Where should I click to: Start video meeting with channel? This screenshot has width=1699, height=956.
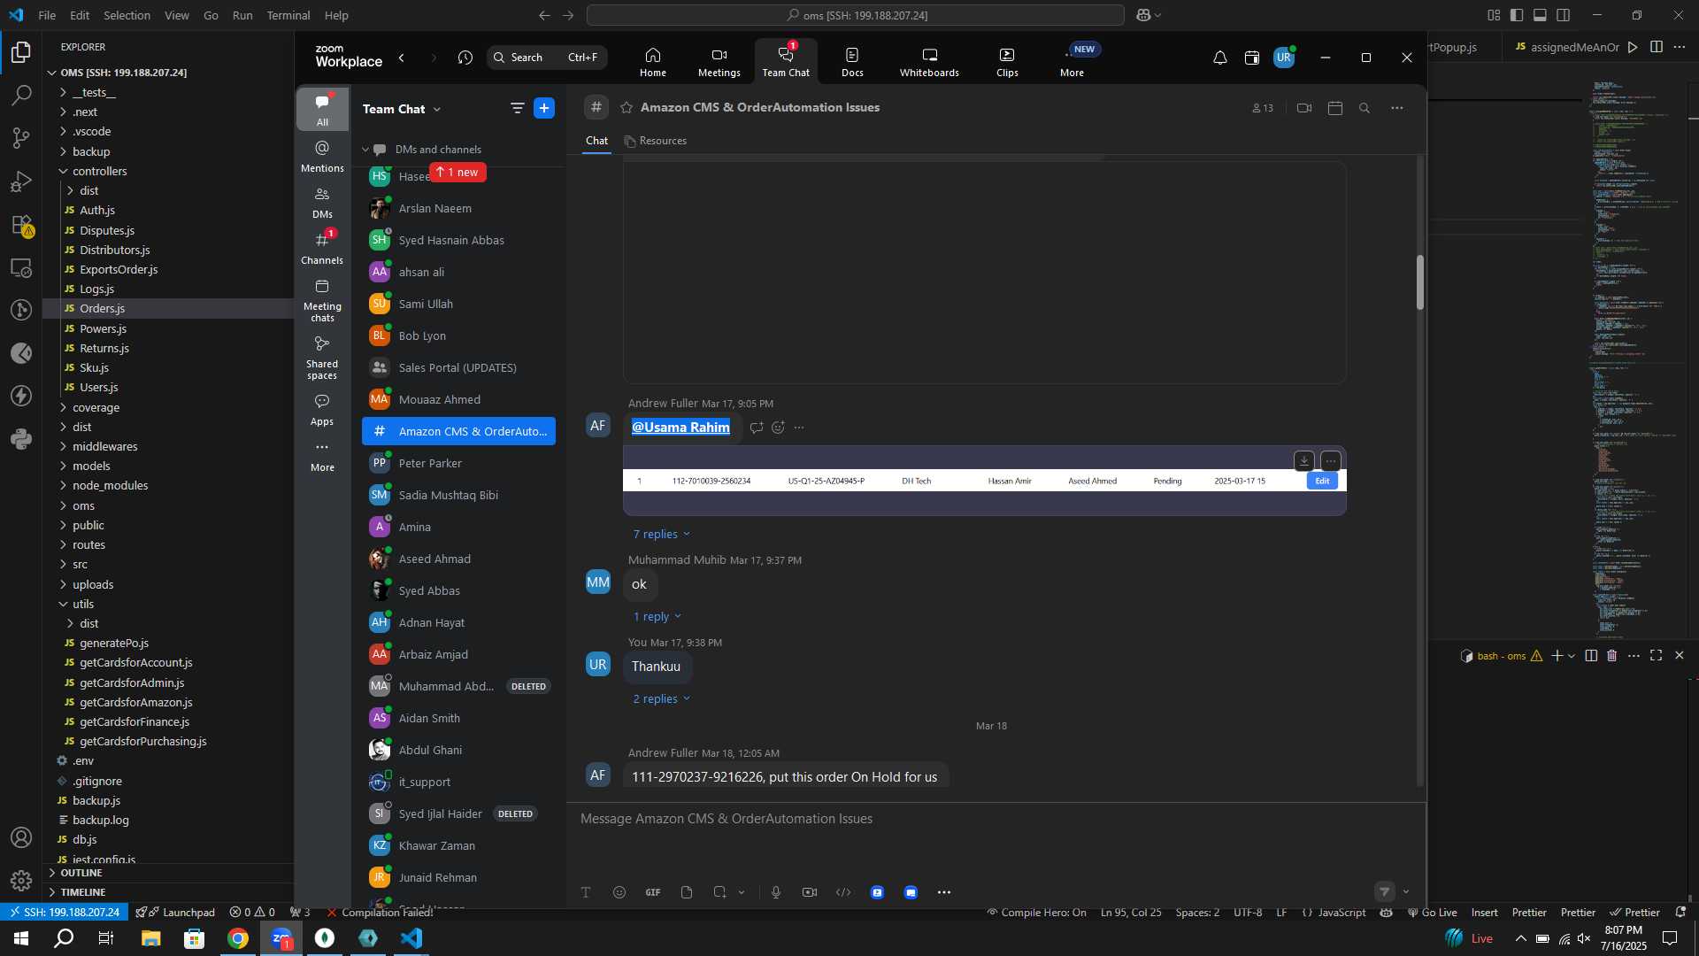click(x=1303, y=108)
